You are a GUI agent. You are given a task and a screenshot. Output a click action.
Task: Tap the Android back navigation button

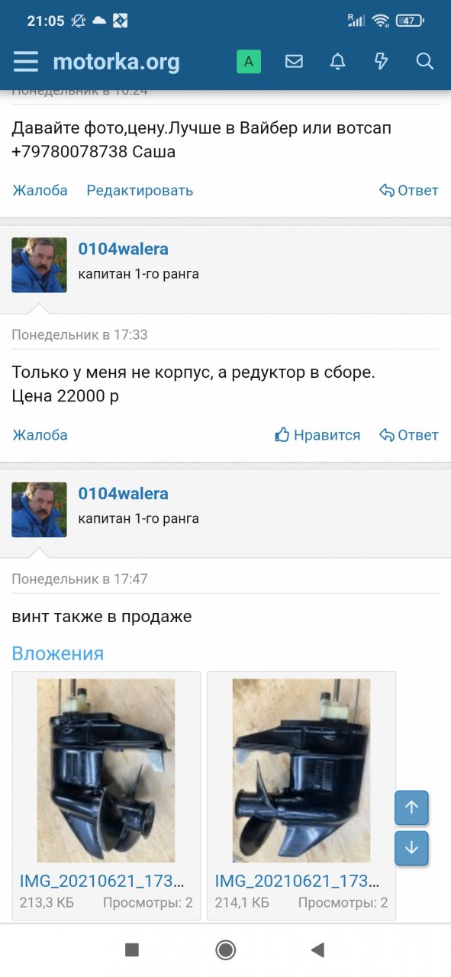[318, 950]
